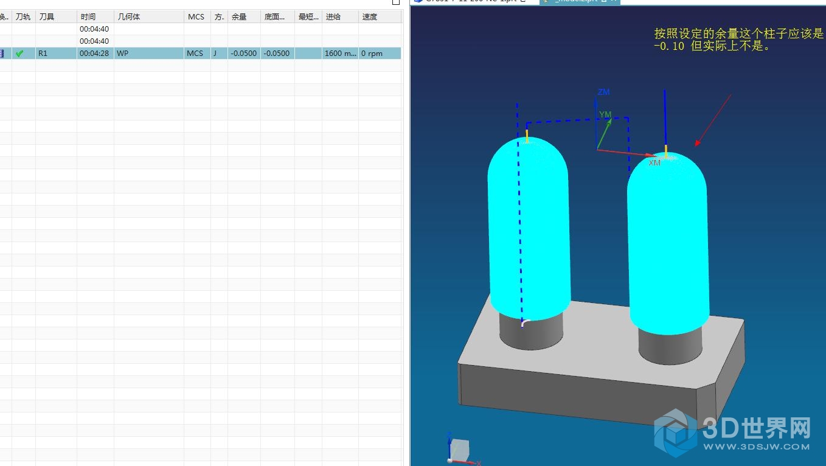Click the YM axis label in the viewport

coord(605,114)
